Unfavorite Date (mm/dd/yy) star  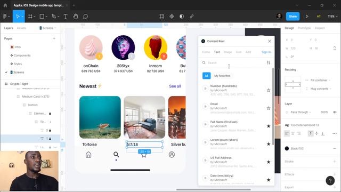[269, 180]
